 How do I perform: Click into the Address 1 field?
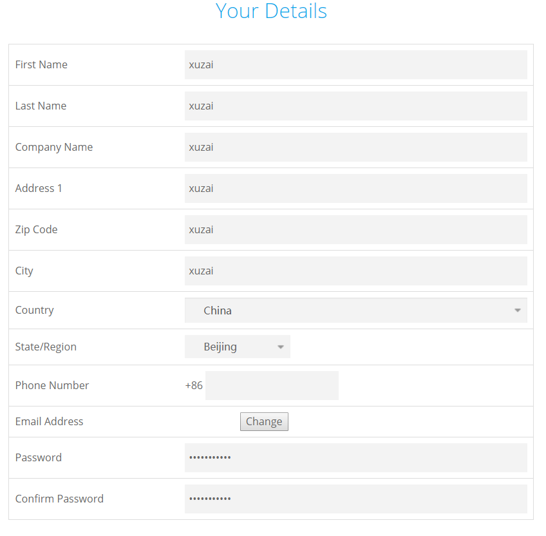355,189
